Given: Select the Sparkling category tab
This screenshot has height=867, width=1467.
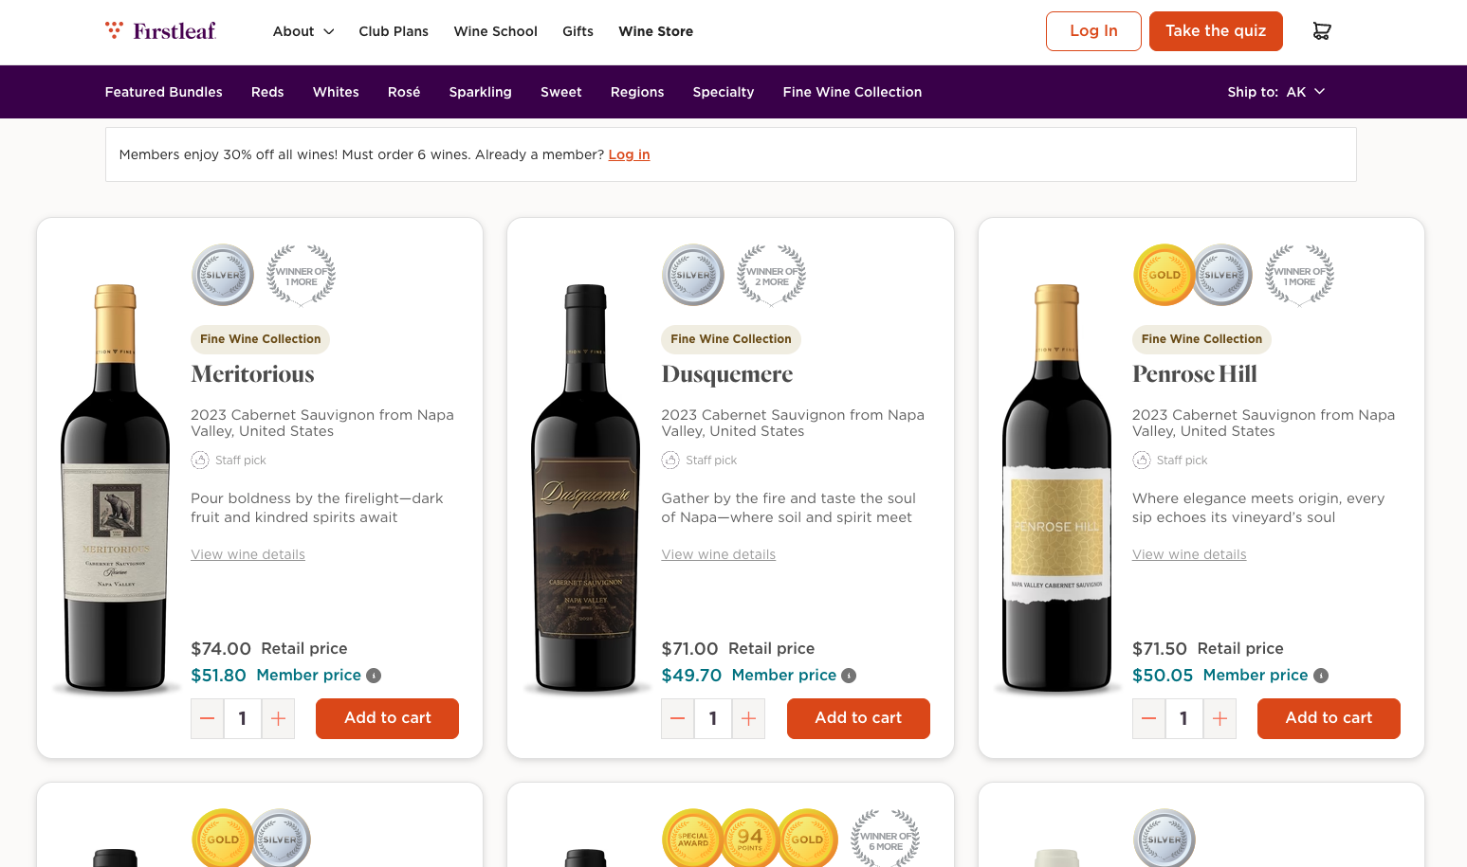Looking at the screenshot, I should tap(480, 92).
